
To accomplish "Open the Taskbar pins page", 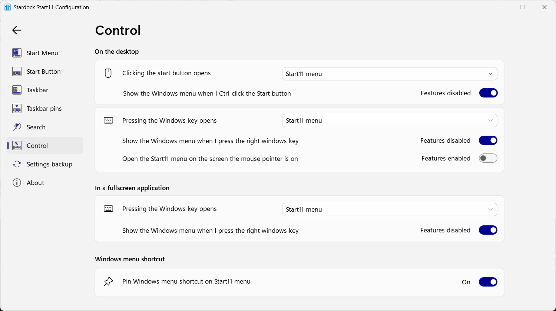I will pyautogui.click(x=45, y=109).
